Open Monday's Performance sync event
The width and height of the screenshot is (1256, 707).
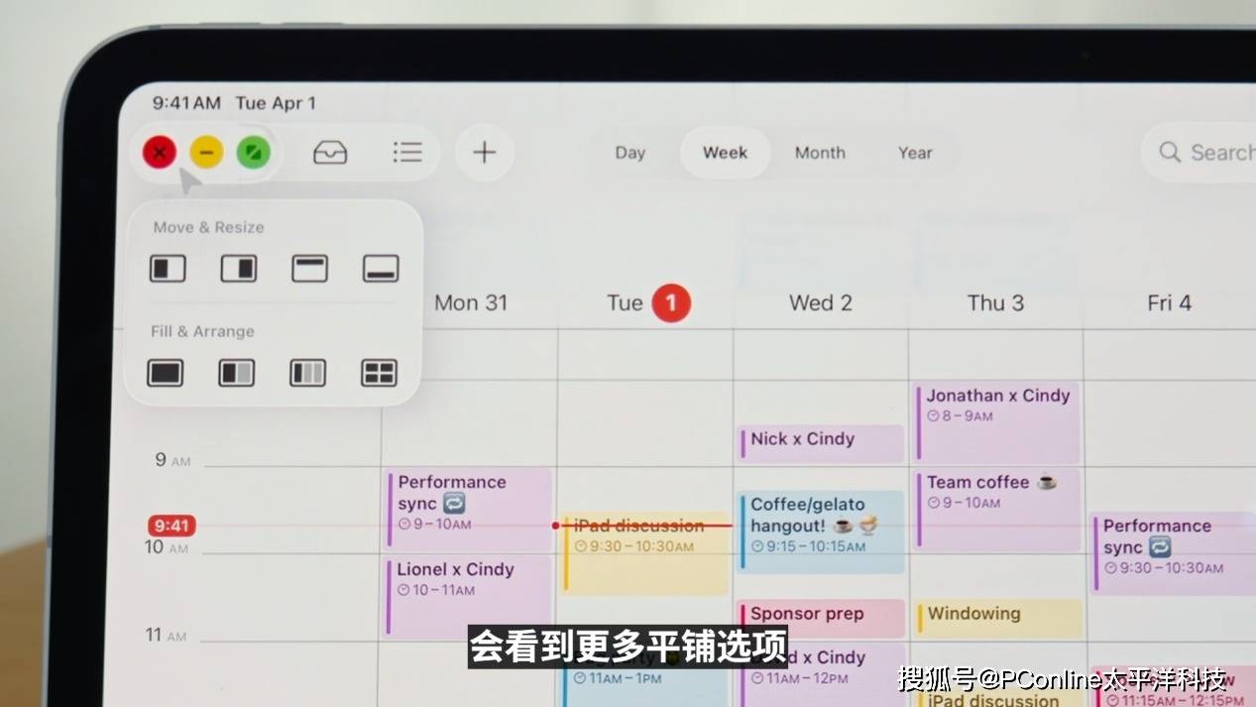(469, 508)
